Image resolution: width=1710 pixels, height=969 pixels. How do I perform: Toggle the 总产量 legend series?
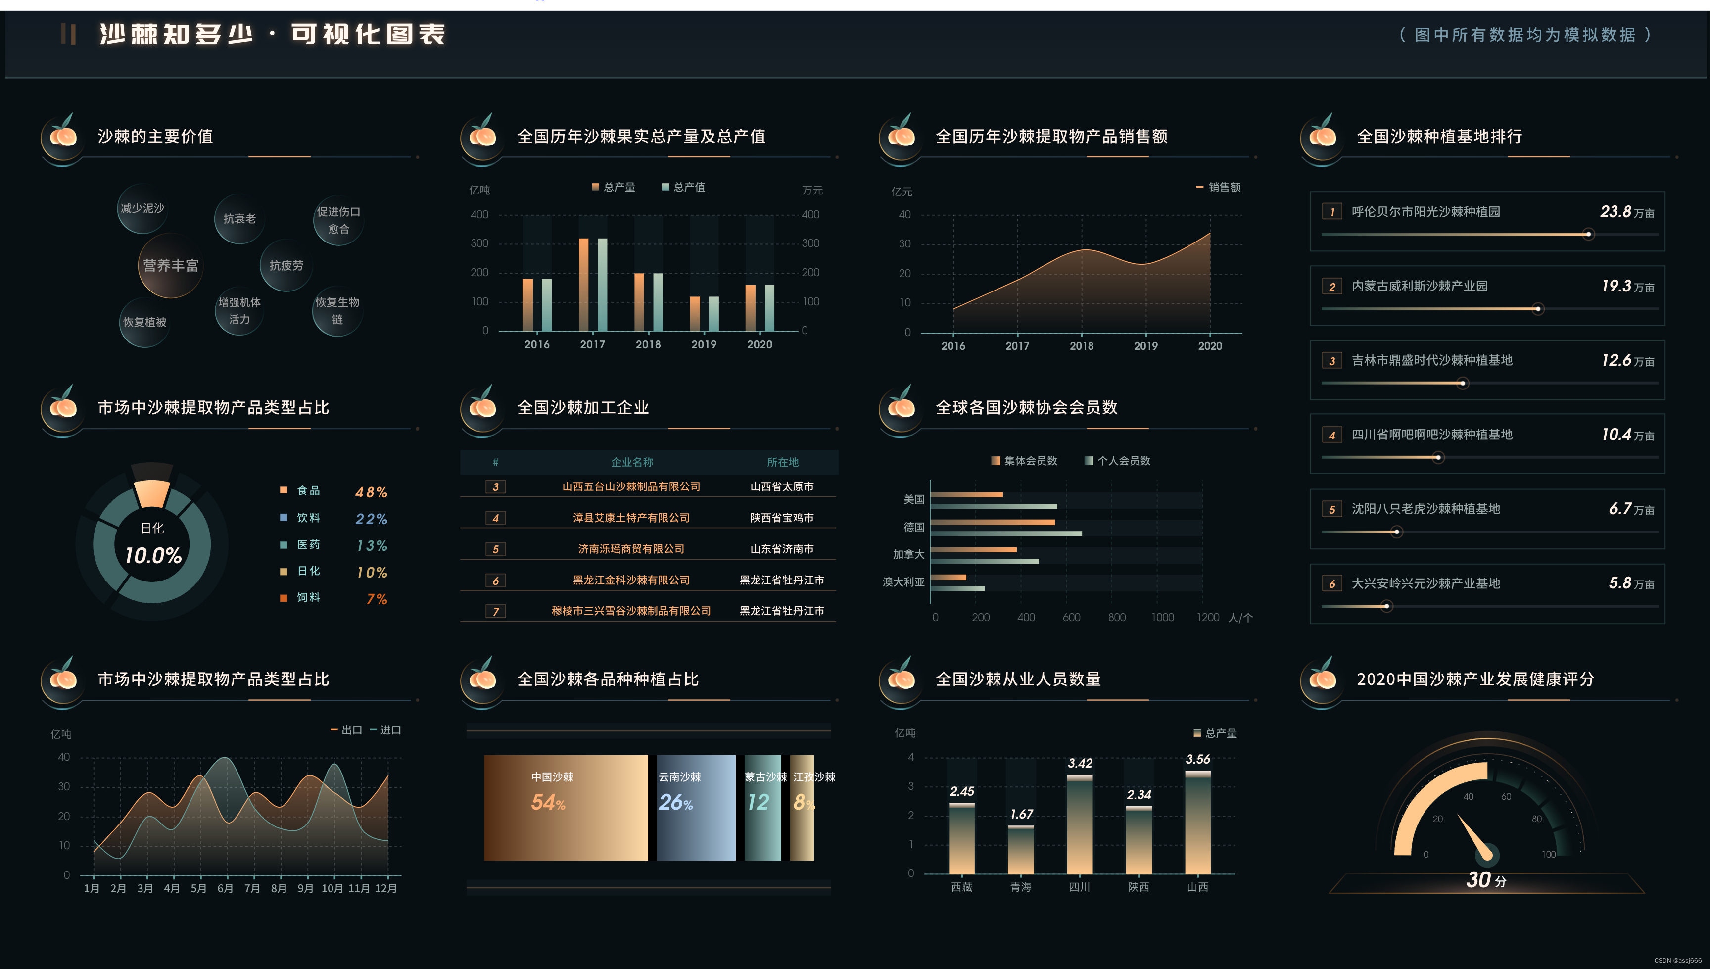coord(613,187)
